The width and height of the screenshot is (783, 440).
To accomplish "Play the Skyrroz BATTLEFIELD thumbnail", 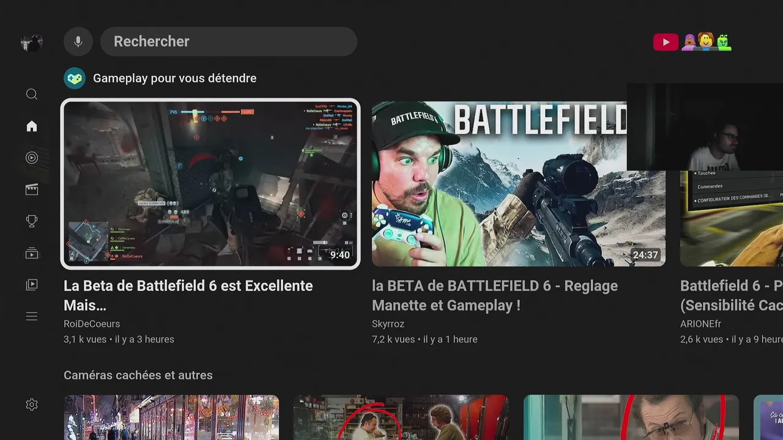I will [519, 184].
